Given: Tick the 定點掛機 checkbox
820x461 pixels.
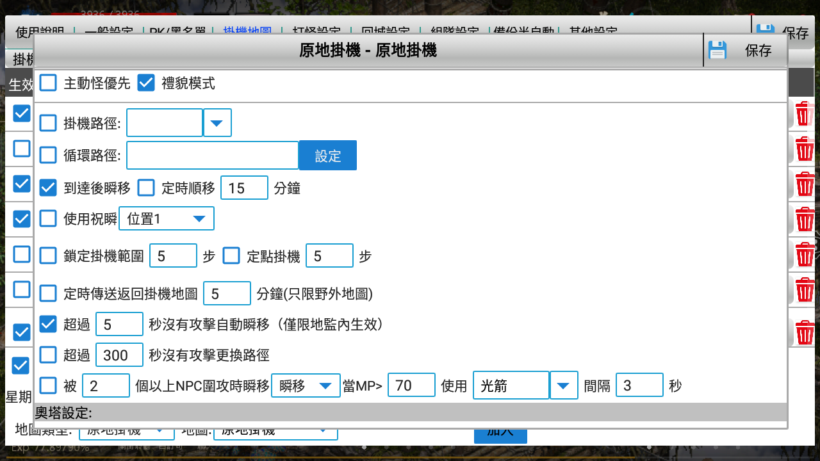Looking at the screenshot, I should click(231, 256).
